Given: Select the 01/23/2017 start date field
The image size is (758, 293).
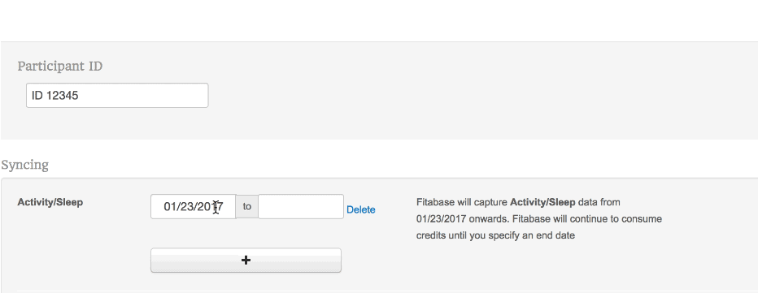Looking at the screenshot, I should [194, 207].
